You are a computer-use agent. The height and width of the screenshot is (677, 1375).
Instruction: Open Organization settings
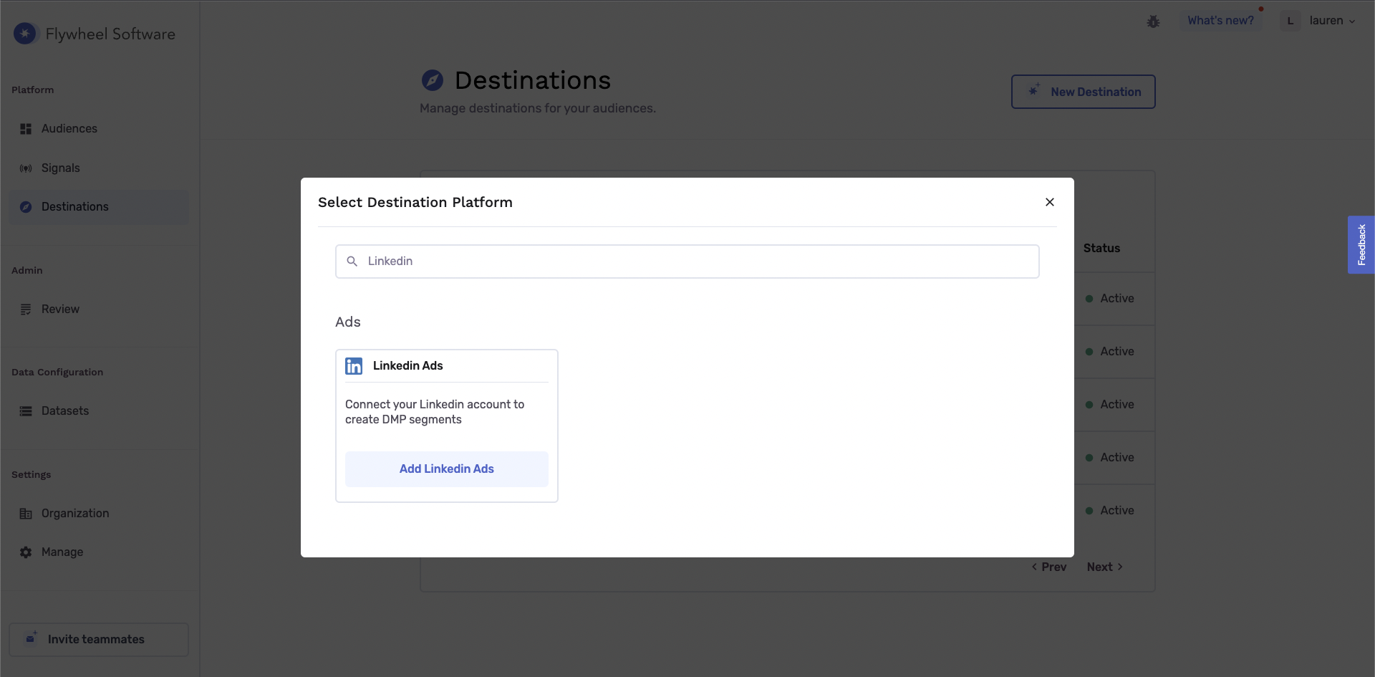click(99, 514)
